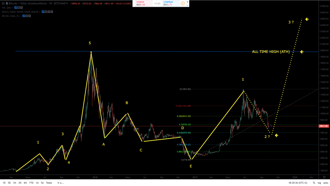Select the wave label '5' above the peak
Screen dimensions: 330x186
(90, 43)
